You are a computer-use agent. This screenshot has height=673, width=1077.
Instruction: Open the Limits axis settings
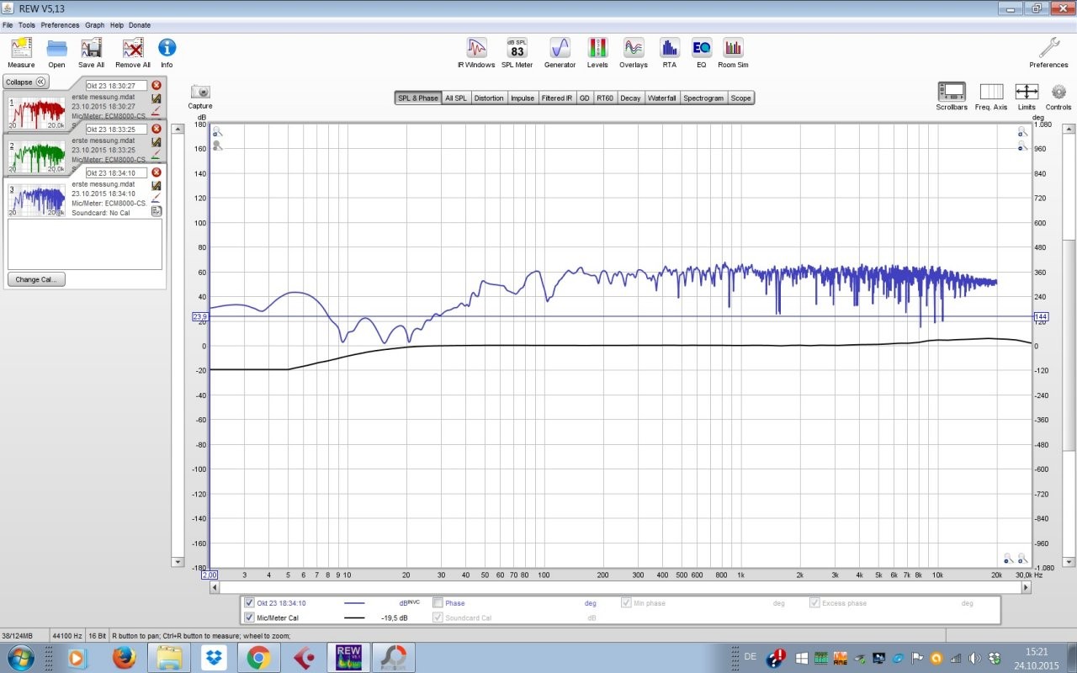[1027, 93]
